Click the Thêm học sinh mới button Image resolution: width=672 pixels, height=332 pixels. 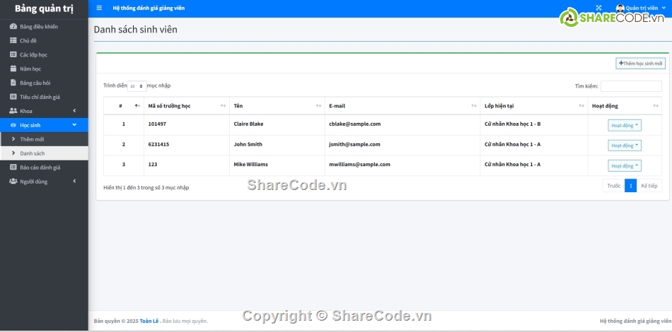coord(640,64)
